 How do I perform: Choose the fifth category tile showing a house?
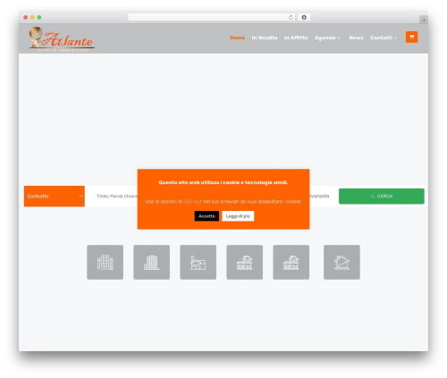[291, 262]
